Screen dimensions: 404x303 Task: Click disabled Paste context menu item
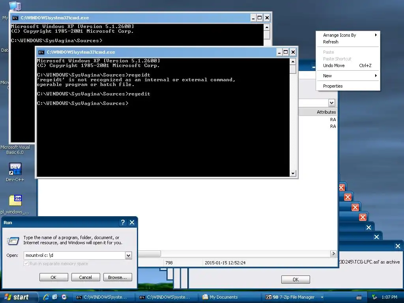[x=348, y=52]
